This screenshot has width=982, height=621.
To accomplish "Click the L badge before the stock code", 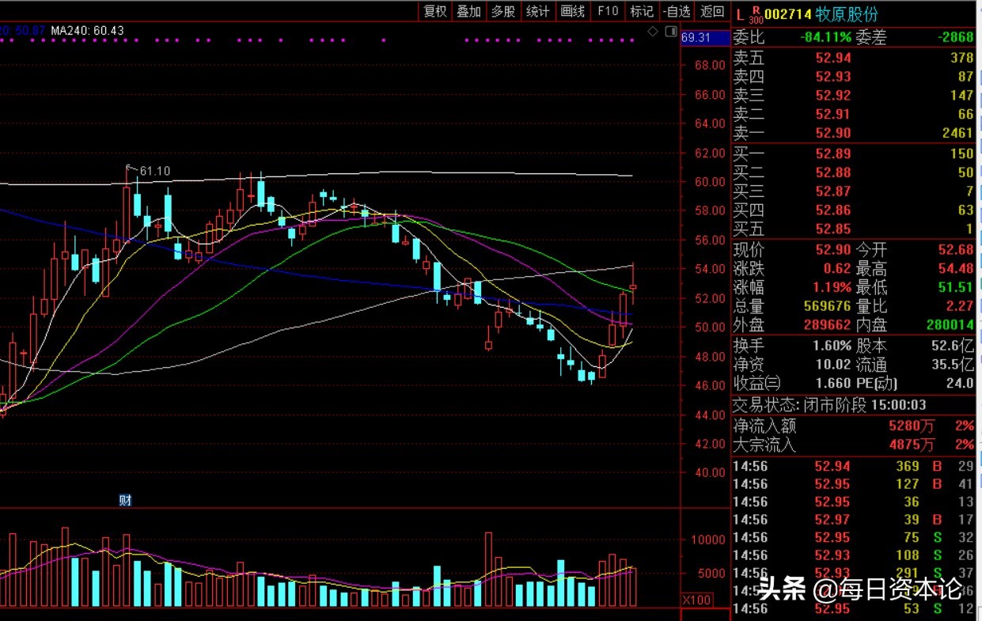I will click(x=740, y=14).
